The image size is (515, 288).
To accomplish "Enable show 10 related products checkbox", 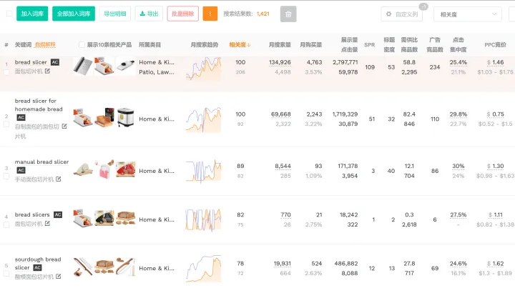I will [x=82, y=45].
